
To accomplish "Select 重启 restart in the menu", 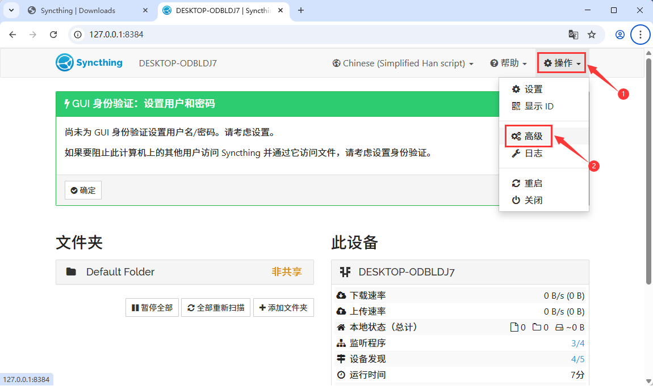I will 544,183.
